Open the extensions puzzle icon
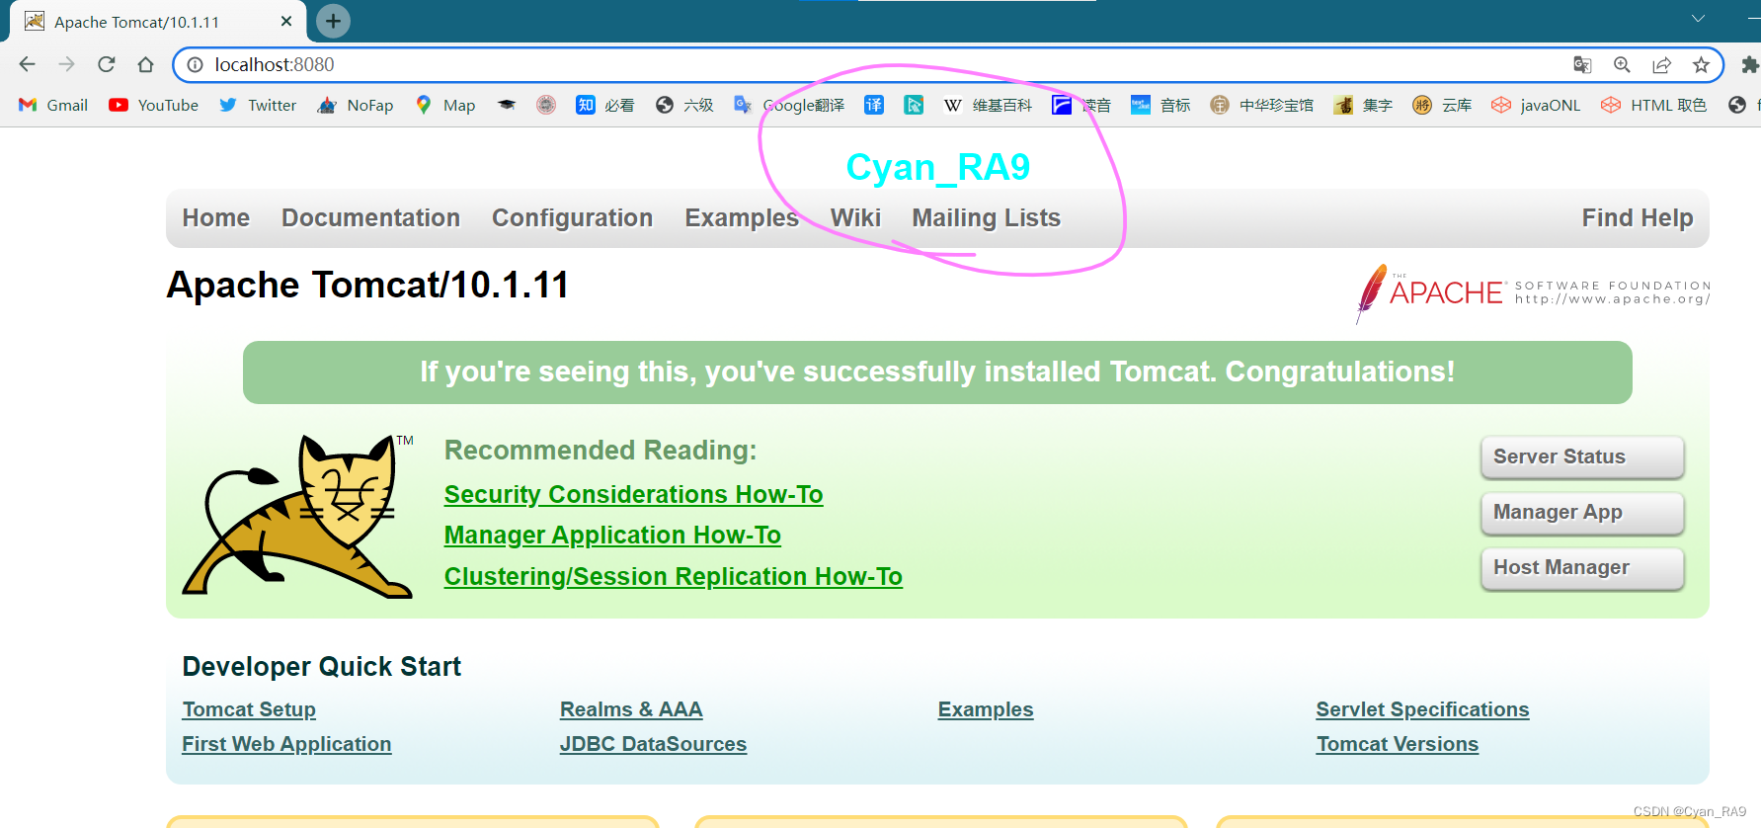This screenshot has height=828, width=1761. pos(1749,64)
